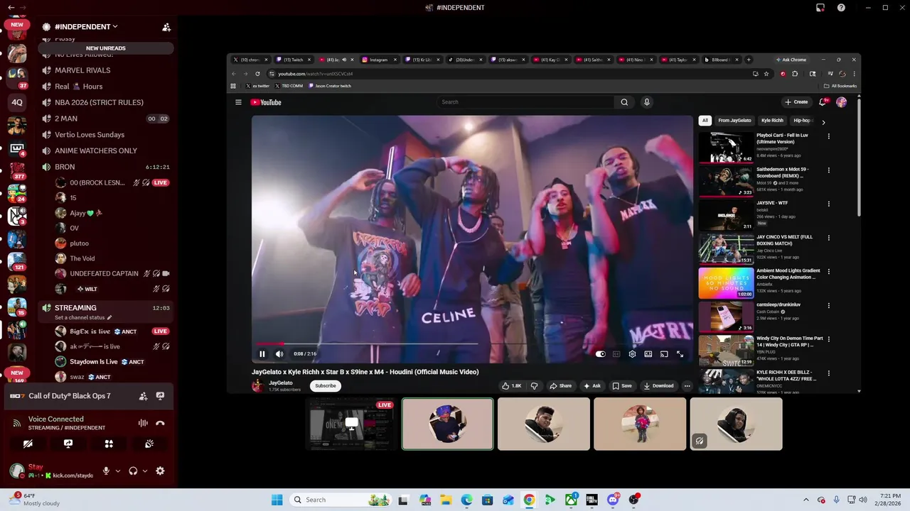The image size is (910, 511).
Task: Disconnect from the Discord voice channel
Action: (160, 423)
